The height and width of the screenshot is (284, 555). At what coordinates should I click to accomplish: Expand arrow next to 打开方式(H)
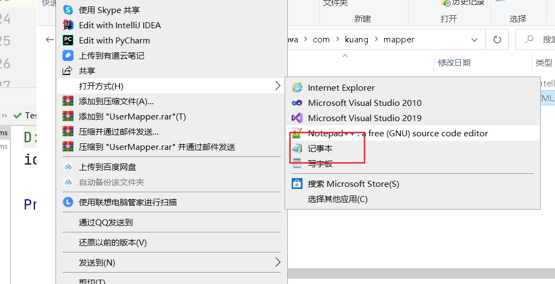pos(278,85)
